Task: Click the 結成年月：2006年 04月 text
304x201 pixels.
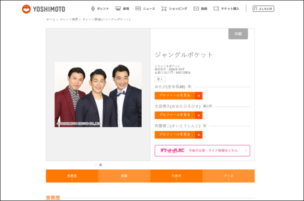Action: pyautogui.click(x=169, y=69)
